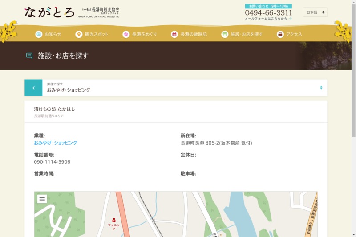Click the ウエルシア pharmacy marker on map
The height and width of the screenshot is (237, 356).
114,220
